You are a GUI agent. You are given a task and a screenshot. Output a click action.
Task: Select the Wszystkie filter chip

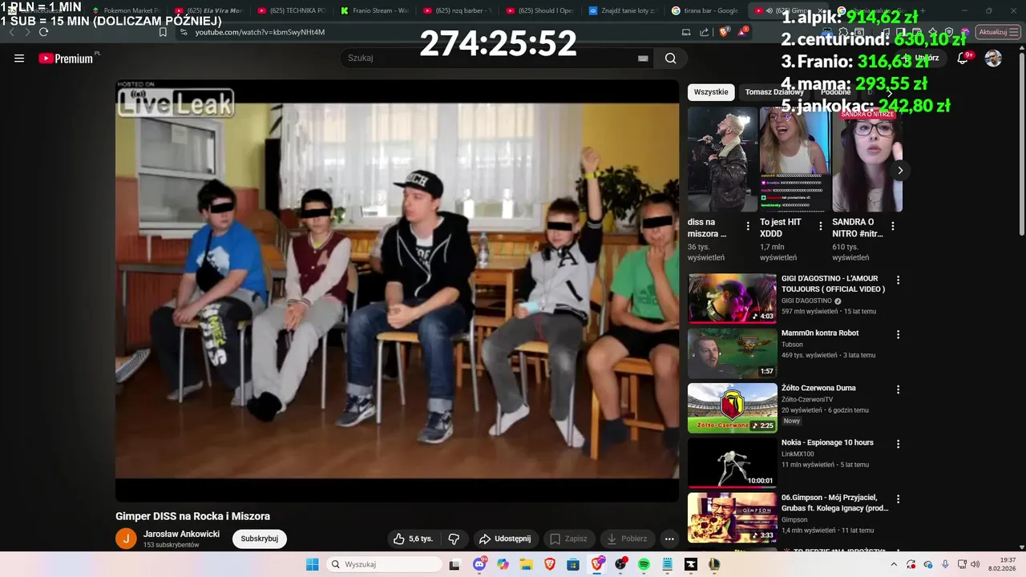click(711, 92)
